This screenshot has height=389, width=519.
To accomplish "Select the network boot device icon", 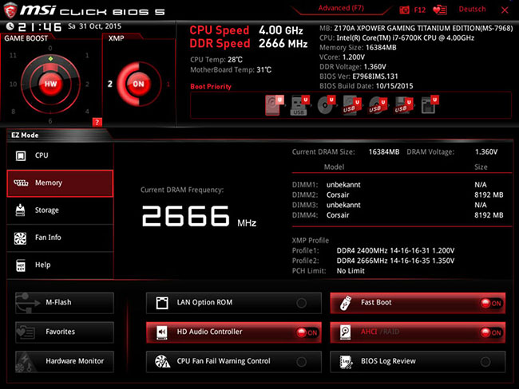I will (430, 105).
